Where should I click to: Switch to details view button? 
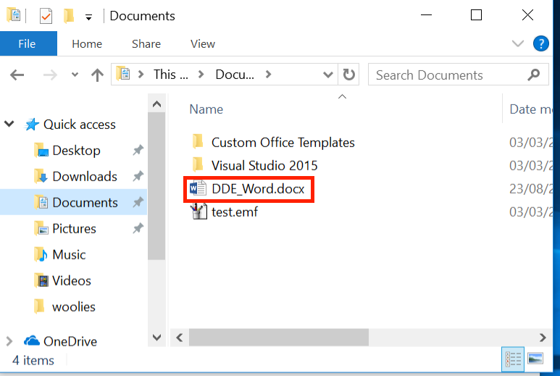[x=513, y=359]
